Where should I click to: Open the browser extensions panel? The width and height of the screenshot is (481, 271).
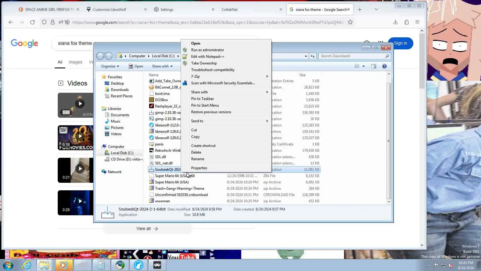(x=406, y=22)
